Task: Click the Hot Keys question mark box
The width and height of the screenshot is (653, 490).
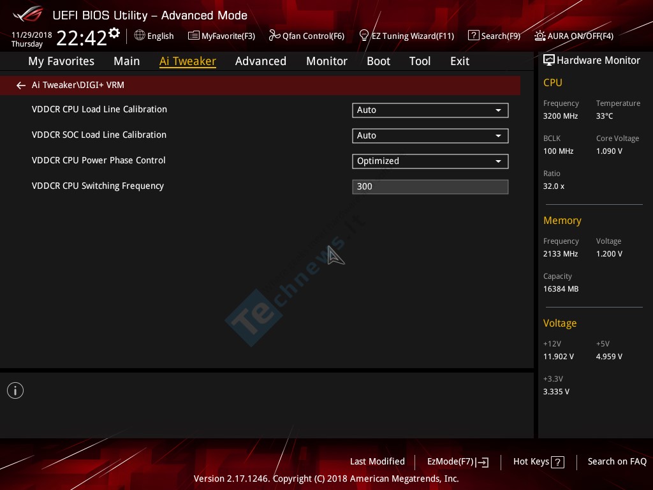Action: (557, 462)
